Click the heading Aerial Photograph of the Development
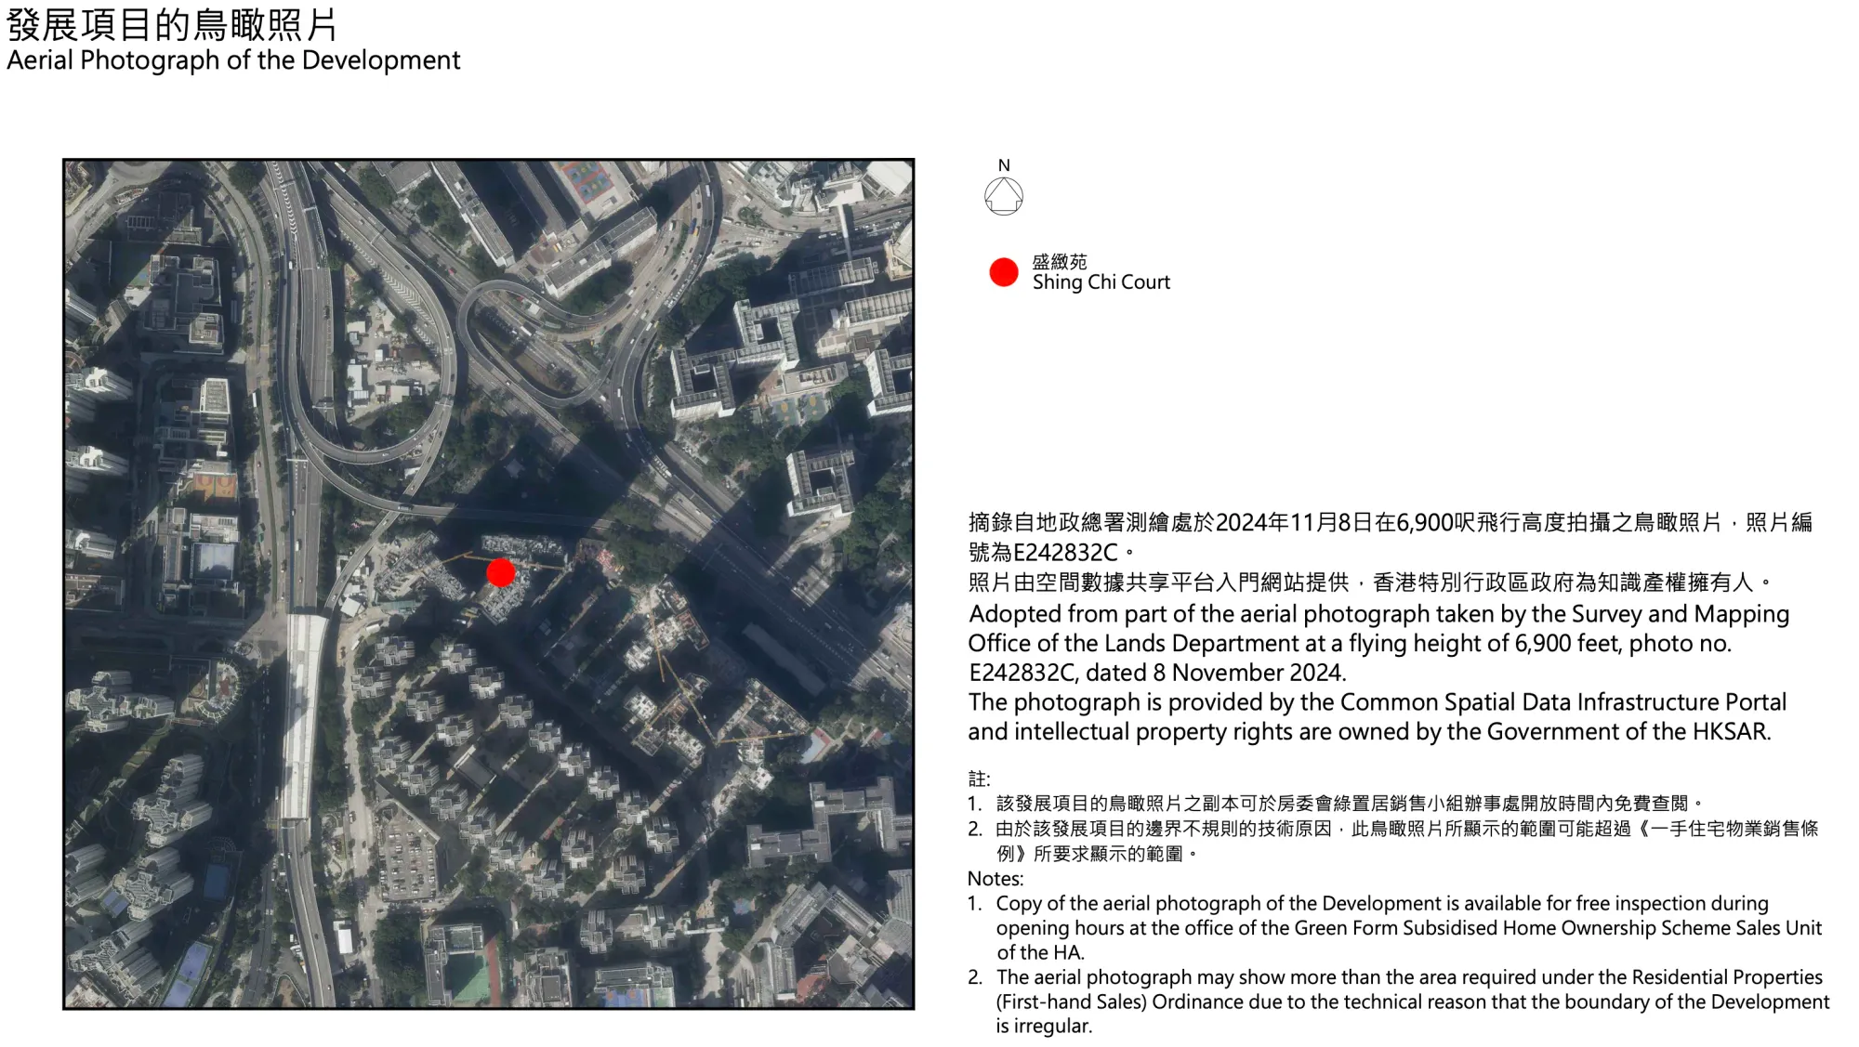 [x=233, y=60]
